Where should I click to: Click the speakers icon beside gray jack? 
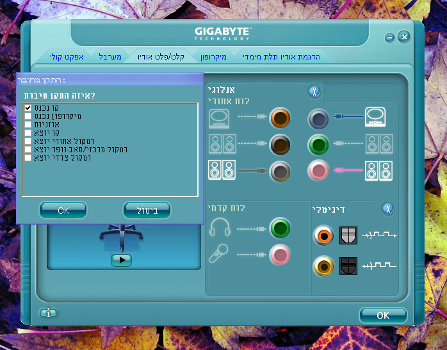222,170
